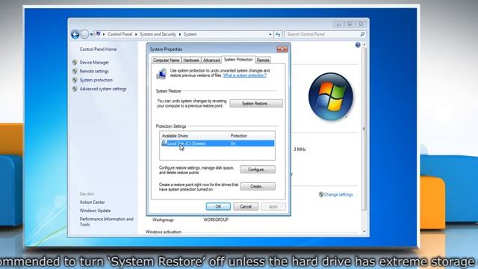Switch to the Hardware tab

(x=191, y=61)
